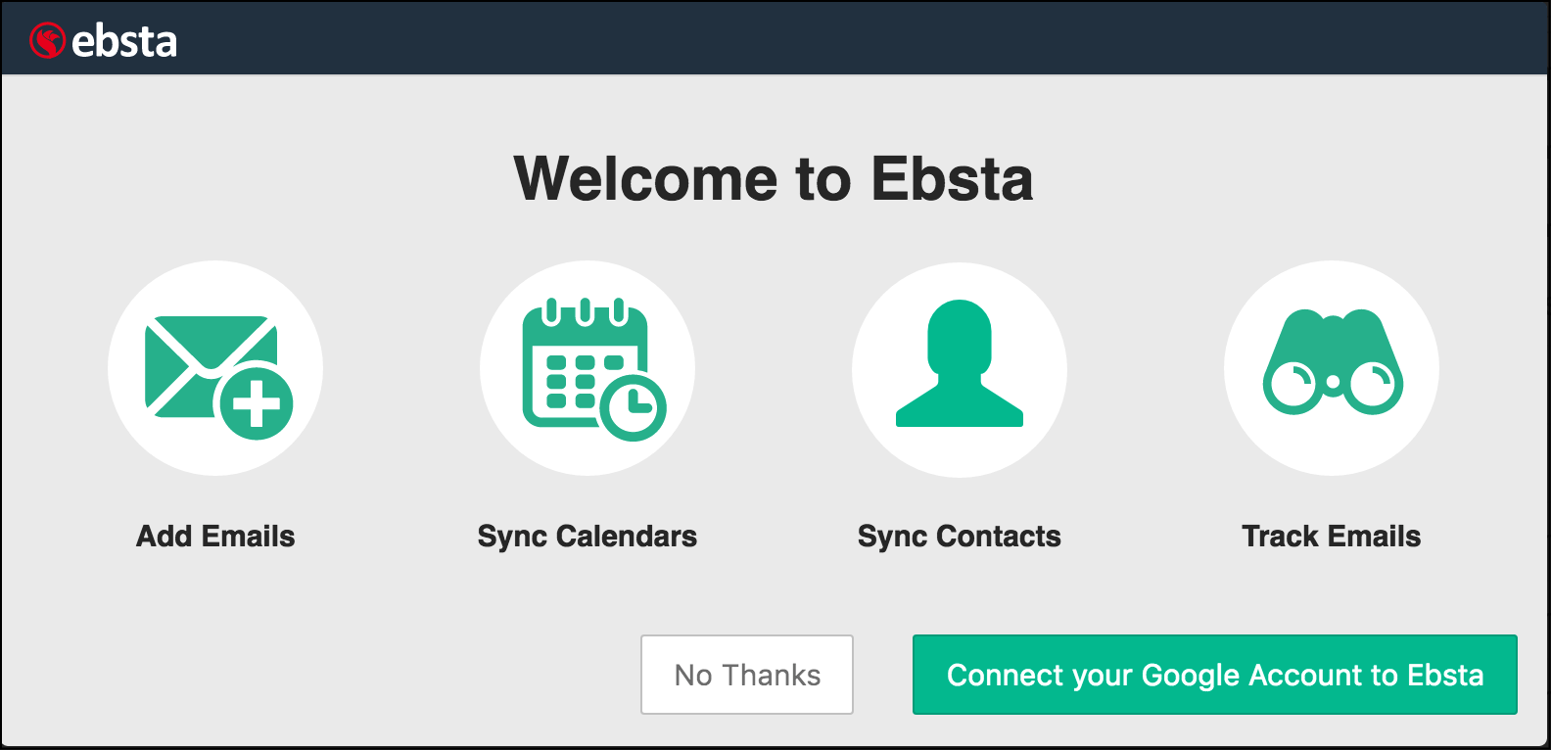The height and width of the screenshot is (750, 1551).
Task: Select the "Sync Calendars" label
Action: pyautogui.click(x=587, y=537)
